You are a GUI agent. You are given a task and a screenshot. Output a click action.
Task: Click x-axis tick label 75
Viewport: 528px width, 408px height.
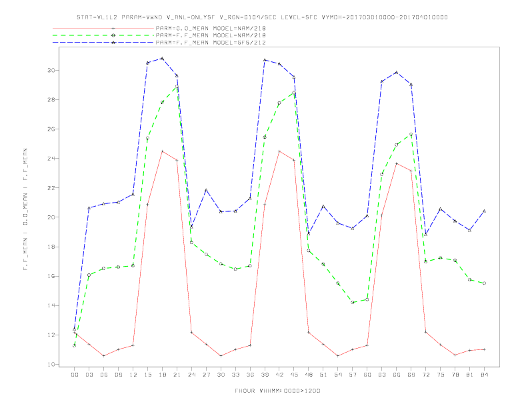440,375
